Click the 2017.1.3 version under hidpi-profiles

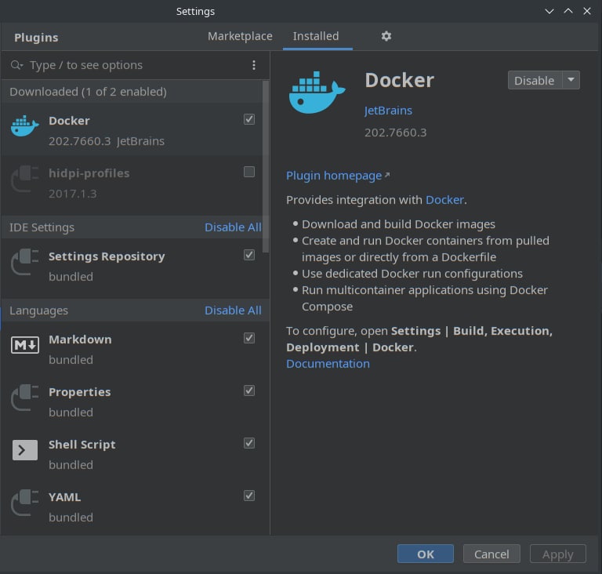click(73, 194)
